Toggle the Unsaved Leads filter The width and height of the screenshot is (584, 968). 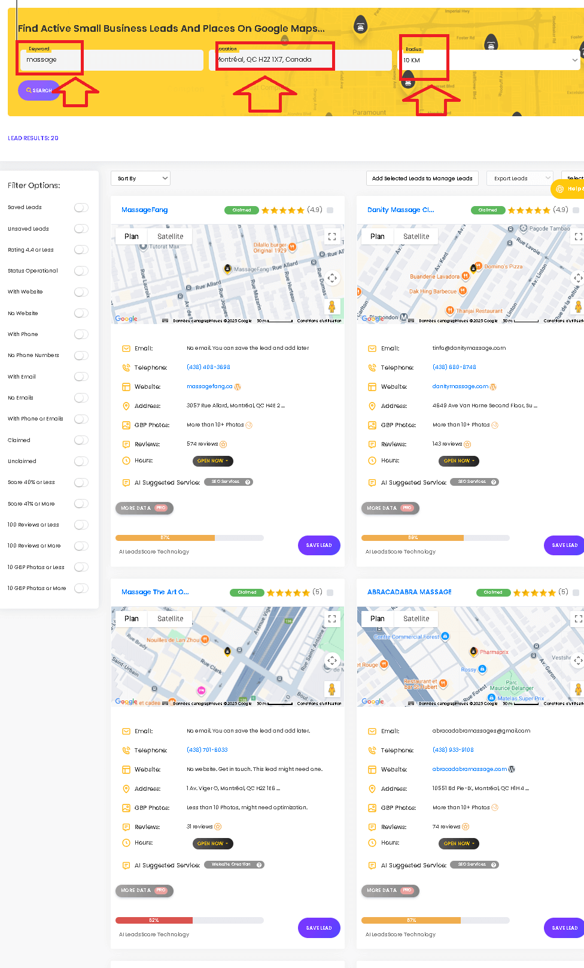coord(81,228)
